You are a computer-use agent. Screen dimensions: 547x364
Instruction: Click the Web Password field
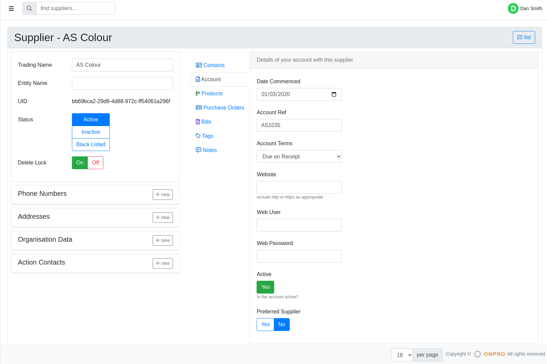(299, 256)
